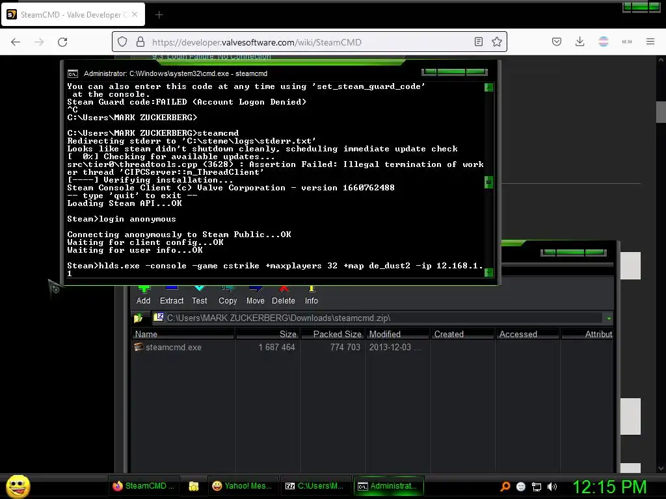Click the striped profile icon in browser toolbar
Screen dimensions: 666x499
(x=603, y=42)
